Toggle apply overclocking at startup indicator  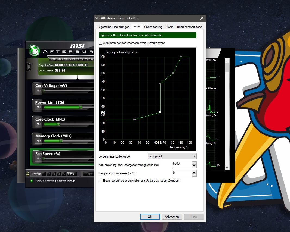click(32, 181)
